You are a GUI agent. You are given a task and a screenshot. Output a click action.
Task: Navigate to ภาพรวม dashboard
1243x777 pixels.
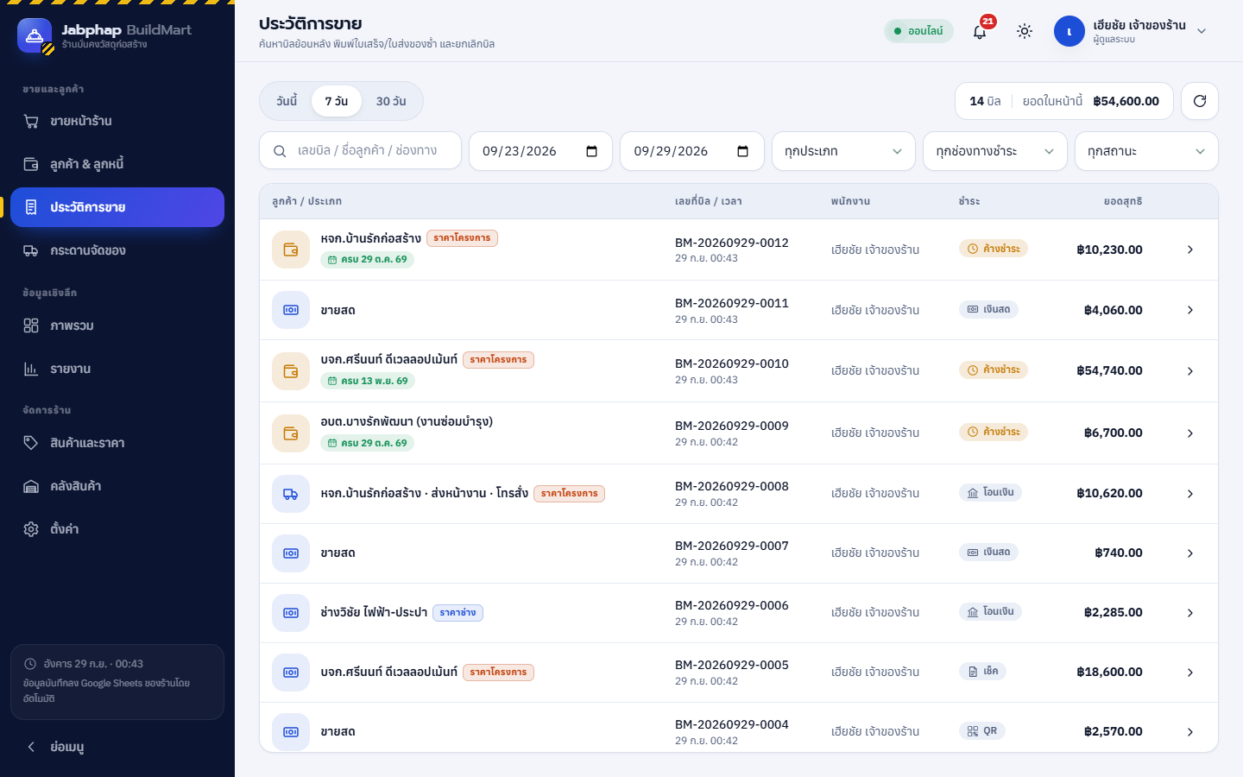click(x=117, y=325)
